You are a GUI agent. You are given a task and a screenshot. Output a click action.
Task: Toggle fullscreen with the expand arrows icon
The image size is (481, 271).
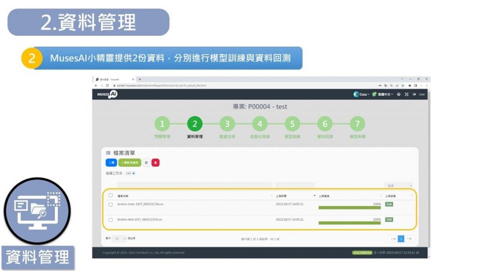(x=406, y=94)
